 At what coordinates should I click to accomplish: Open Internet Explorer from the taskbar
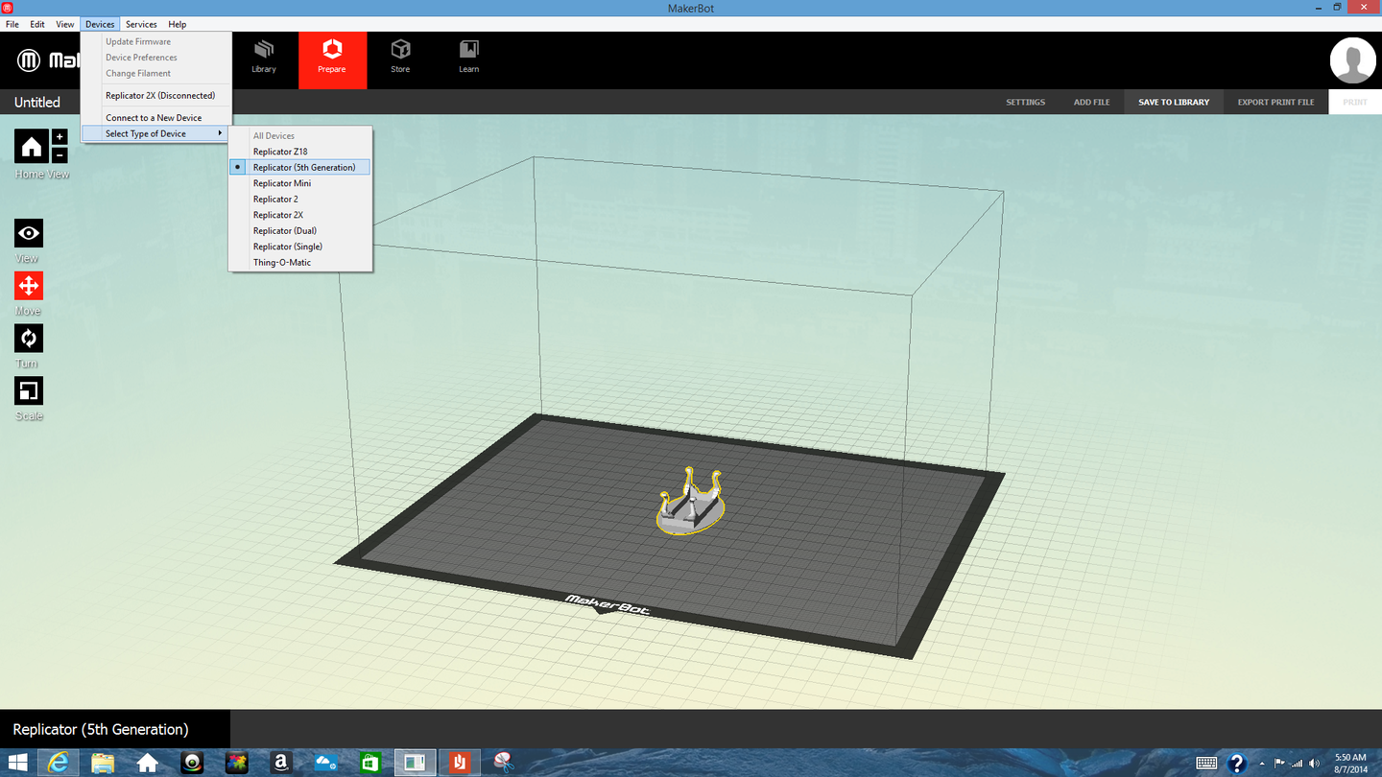point(58,762)
